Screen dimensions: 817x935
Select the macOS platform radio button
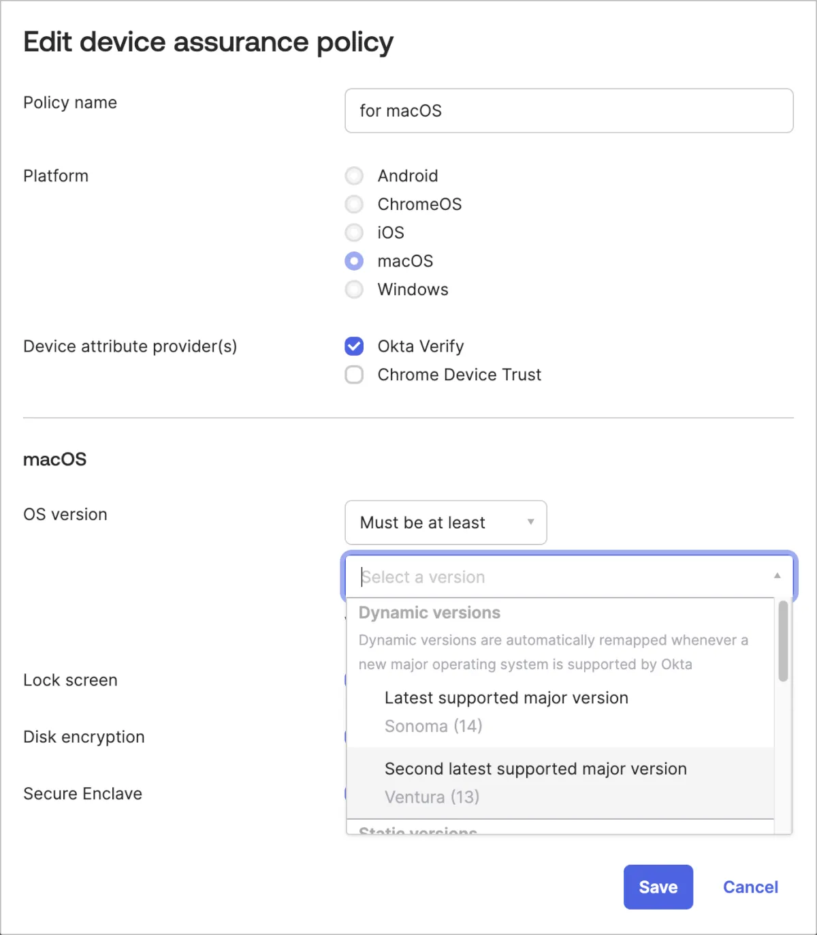click(x=354, y=261)
